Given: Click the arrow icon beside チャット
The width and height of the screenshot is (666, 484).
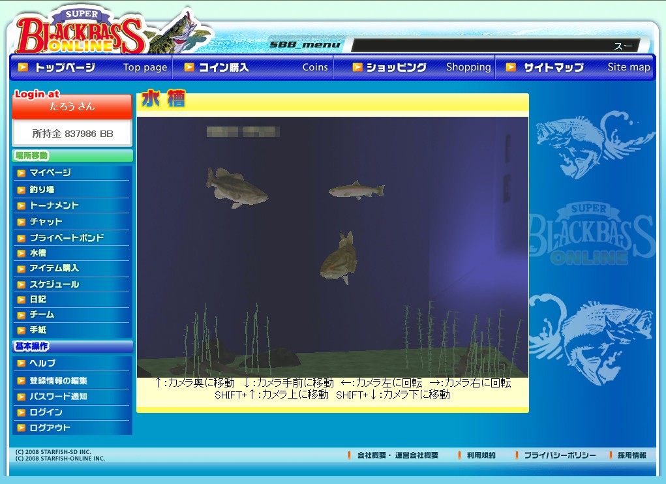Looking at the screenshot, I should (22, 222).
